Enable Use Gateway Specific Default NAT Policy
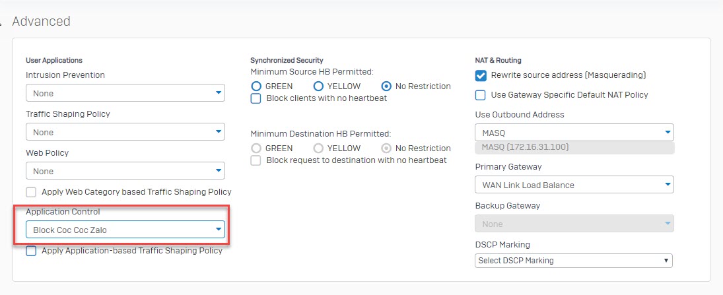 (481, 95)
